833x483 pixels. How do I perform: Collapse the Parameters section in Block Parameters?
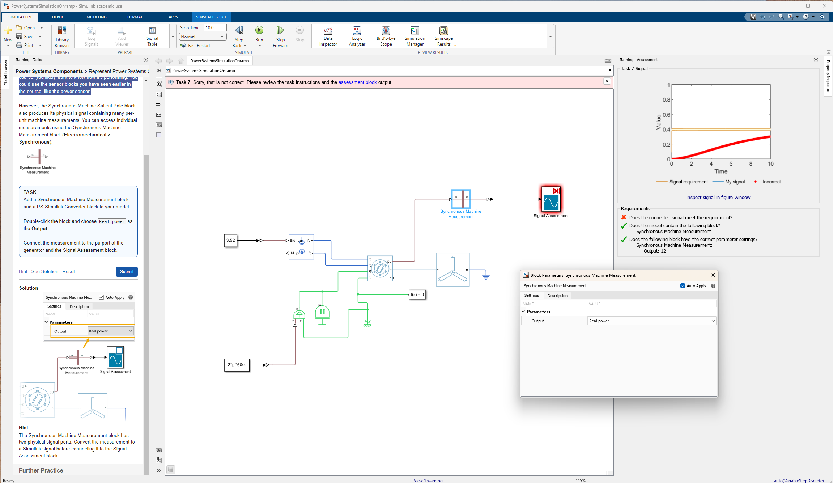[x=523, y=312]
